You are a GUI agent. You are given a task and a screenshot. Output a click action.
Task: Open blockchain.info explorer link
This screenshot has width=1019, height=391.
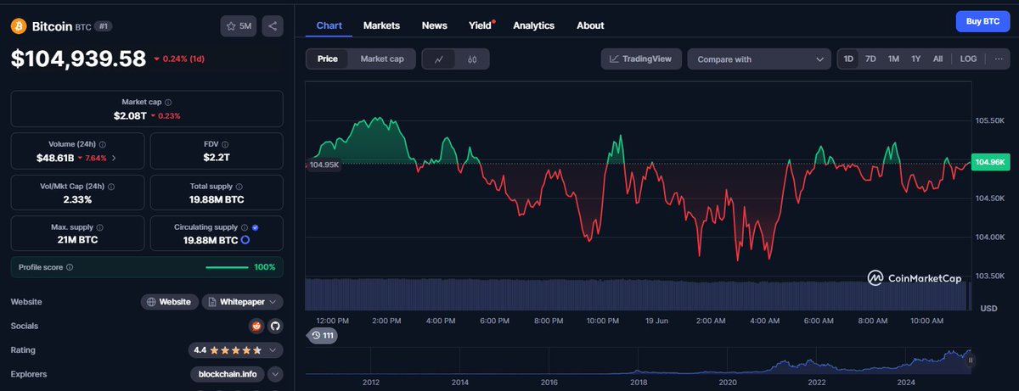click(227, 374)
